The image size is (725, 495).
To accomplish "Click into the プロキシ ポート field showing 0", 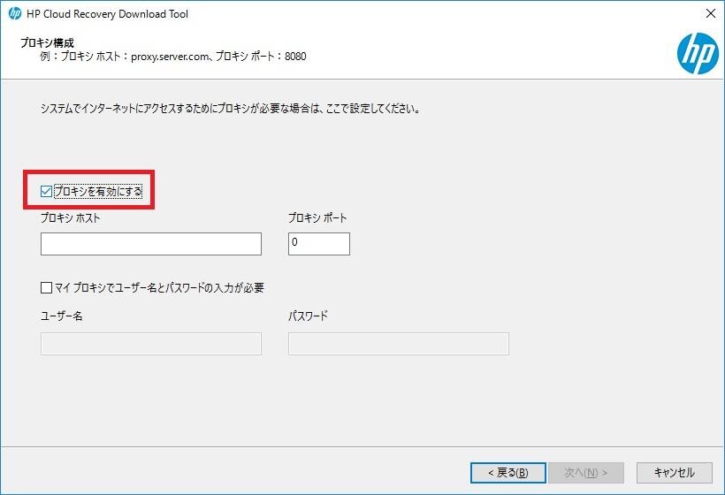I will click(x=319, y=244).
